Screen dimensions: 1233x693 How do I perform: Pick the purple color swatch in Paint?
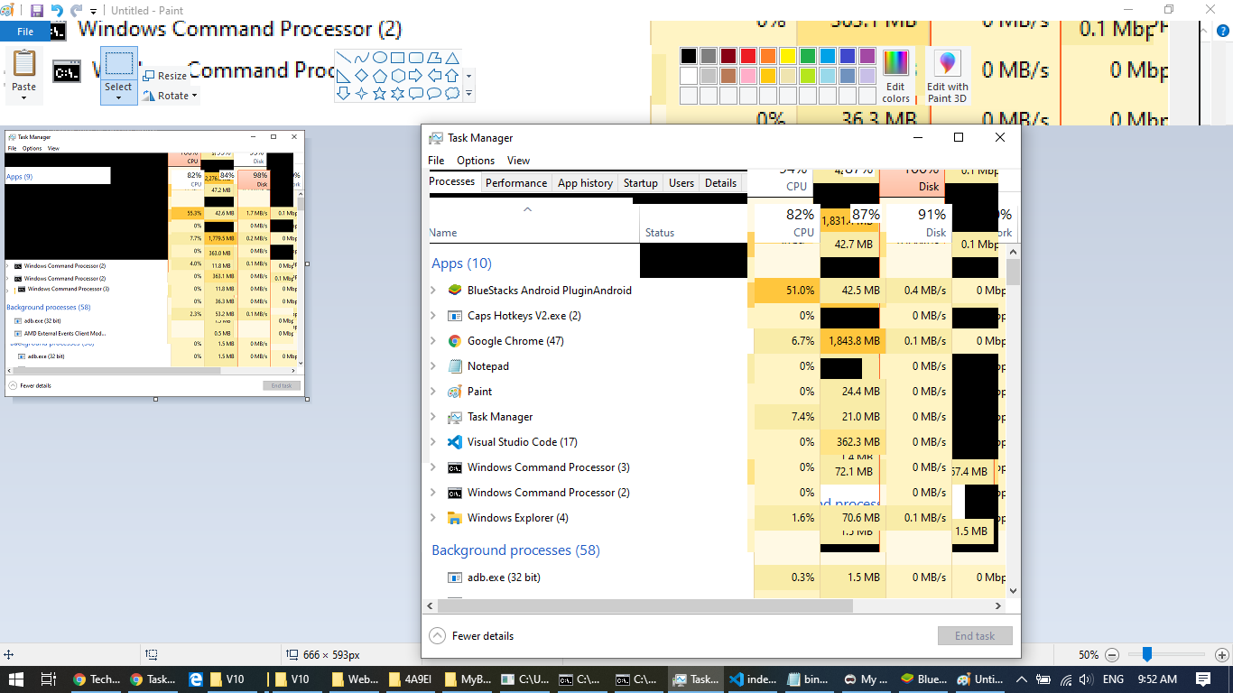(867, 56)
